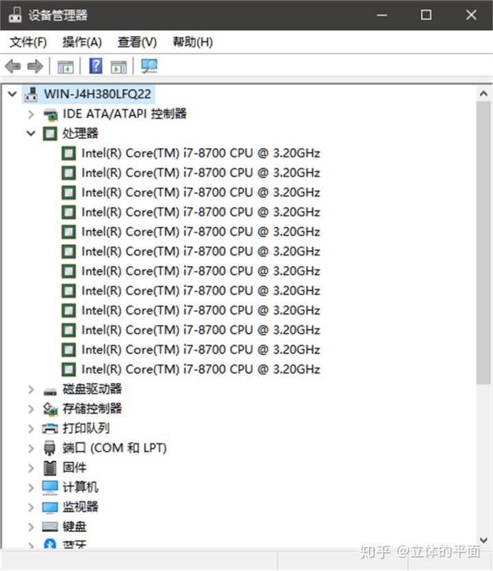The image size is (493, 571).
Task: Expand the 键盘 category
Action: [31, 527]
